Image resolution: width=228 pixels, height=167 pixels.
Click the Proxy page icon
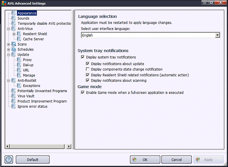[x=19, y=60]
